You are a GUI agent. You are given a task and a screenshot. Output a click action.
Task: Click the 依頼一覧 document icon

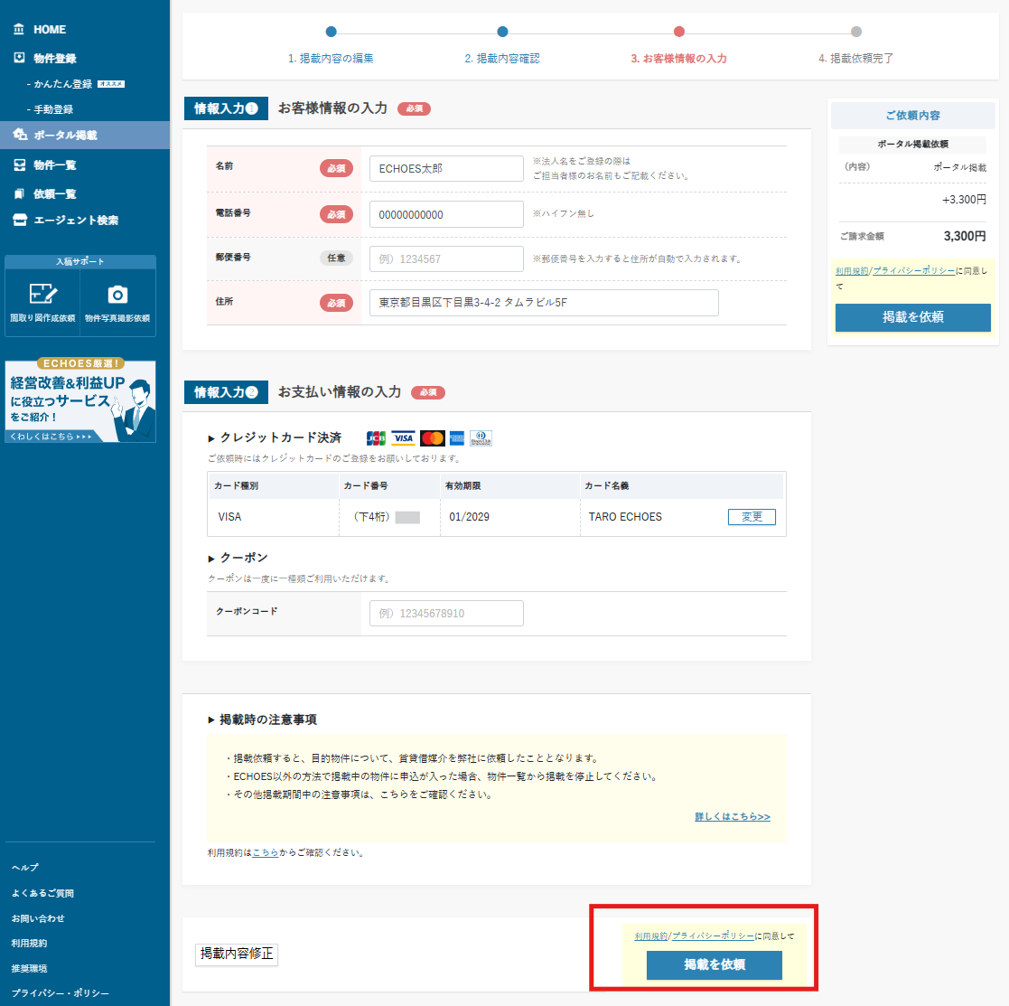[x=19, y=193]
